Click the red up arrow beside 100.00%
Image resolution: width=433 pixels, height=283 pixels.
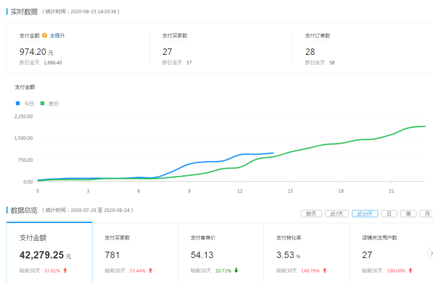410,270
